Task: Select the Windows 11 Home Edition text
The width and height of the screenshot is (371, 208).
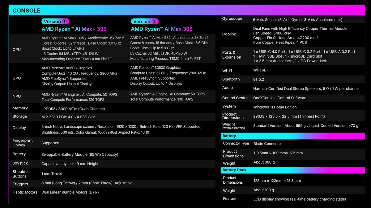Action: 275,107
